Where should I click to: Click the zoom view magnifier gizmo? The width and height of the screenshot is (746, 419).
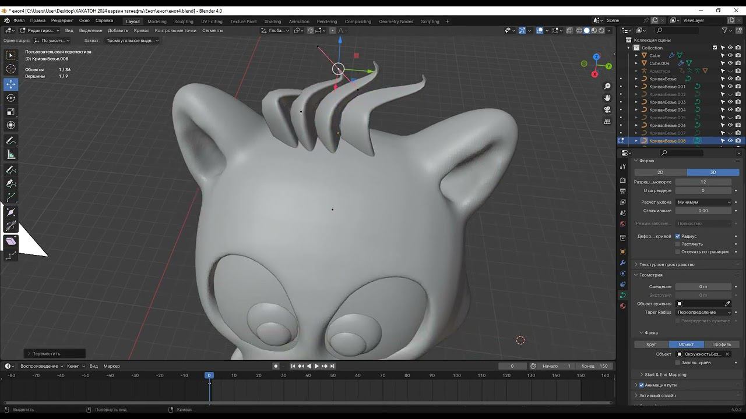tap(607, 87)
